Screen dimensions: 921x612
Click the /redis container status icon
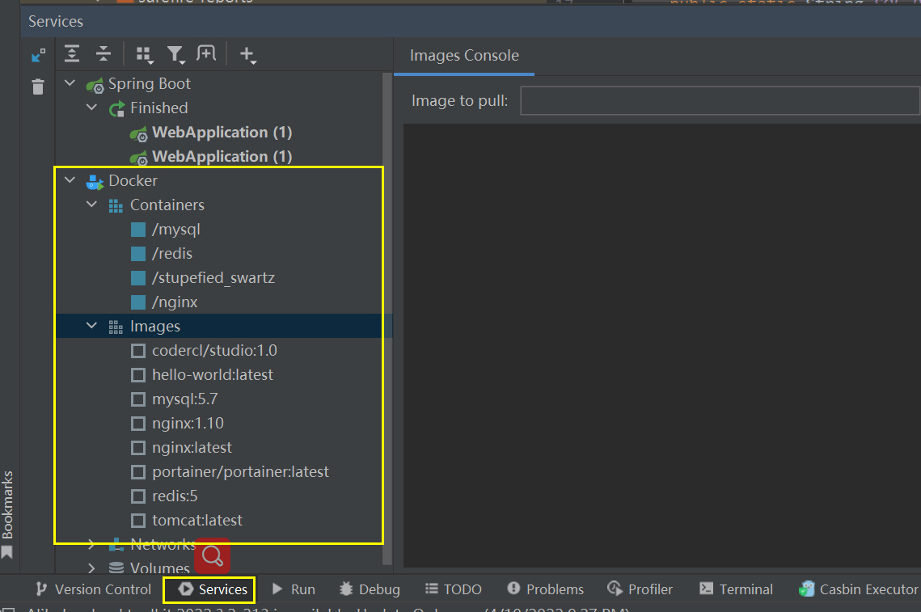138,254
